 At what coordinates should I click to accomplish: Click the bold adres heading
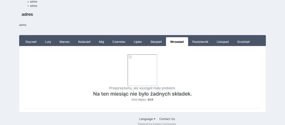tap(27, 15)
